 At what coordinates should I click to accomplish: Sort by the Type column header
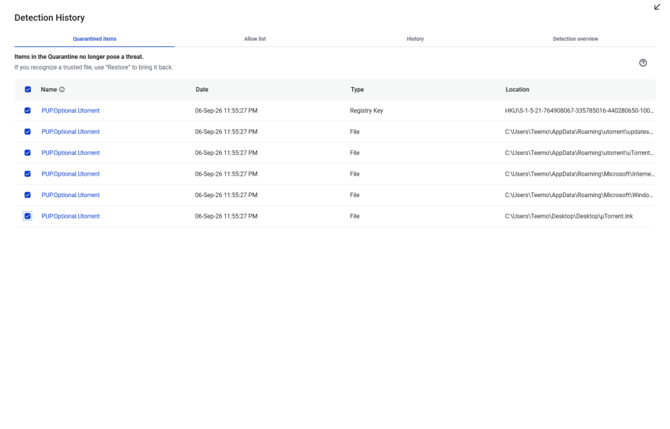point(357,89)
